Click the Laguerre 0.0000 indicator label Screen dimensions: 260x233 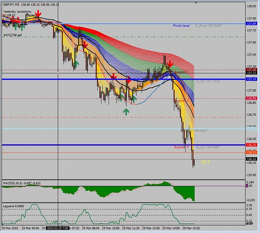[x=13, y=206]
